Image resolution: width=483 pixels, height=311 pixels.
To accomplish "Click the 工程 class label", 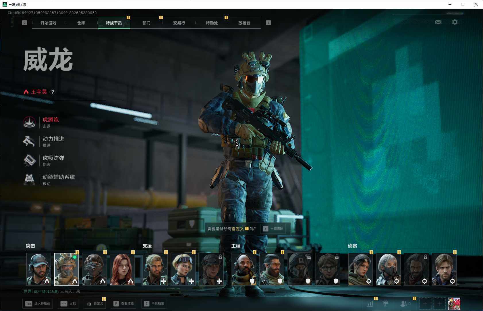I will click(236, 246).
